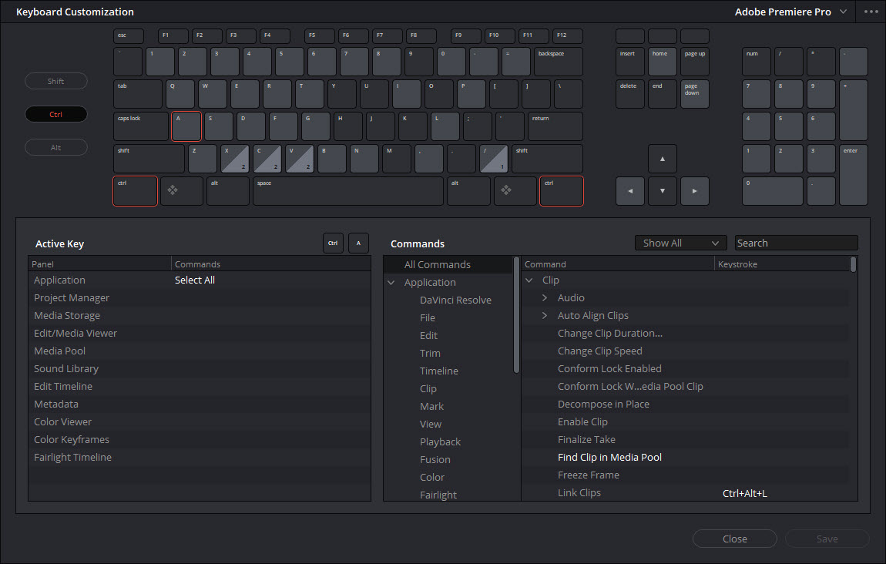Open the Show All filter dropdown
886x564 pixels.
pyautogui.click(x=681, y=243)
